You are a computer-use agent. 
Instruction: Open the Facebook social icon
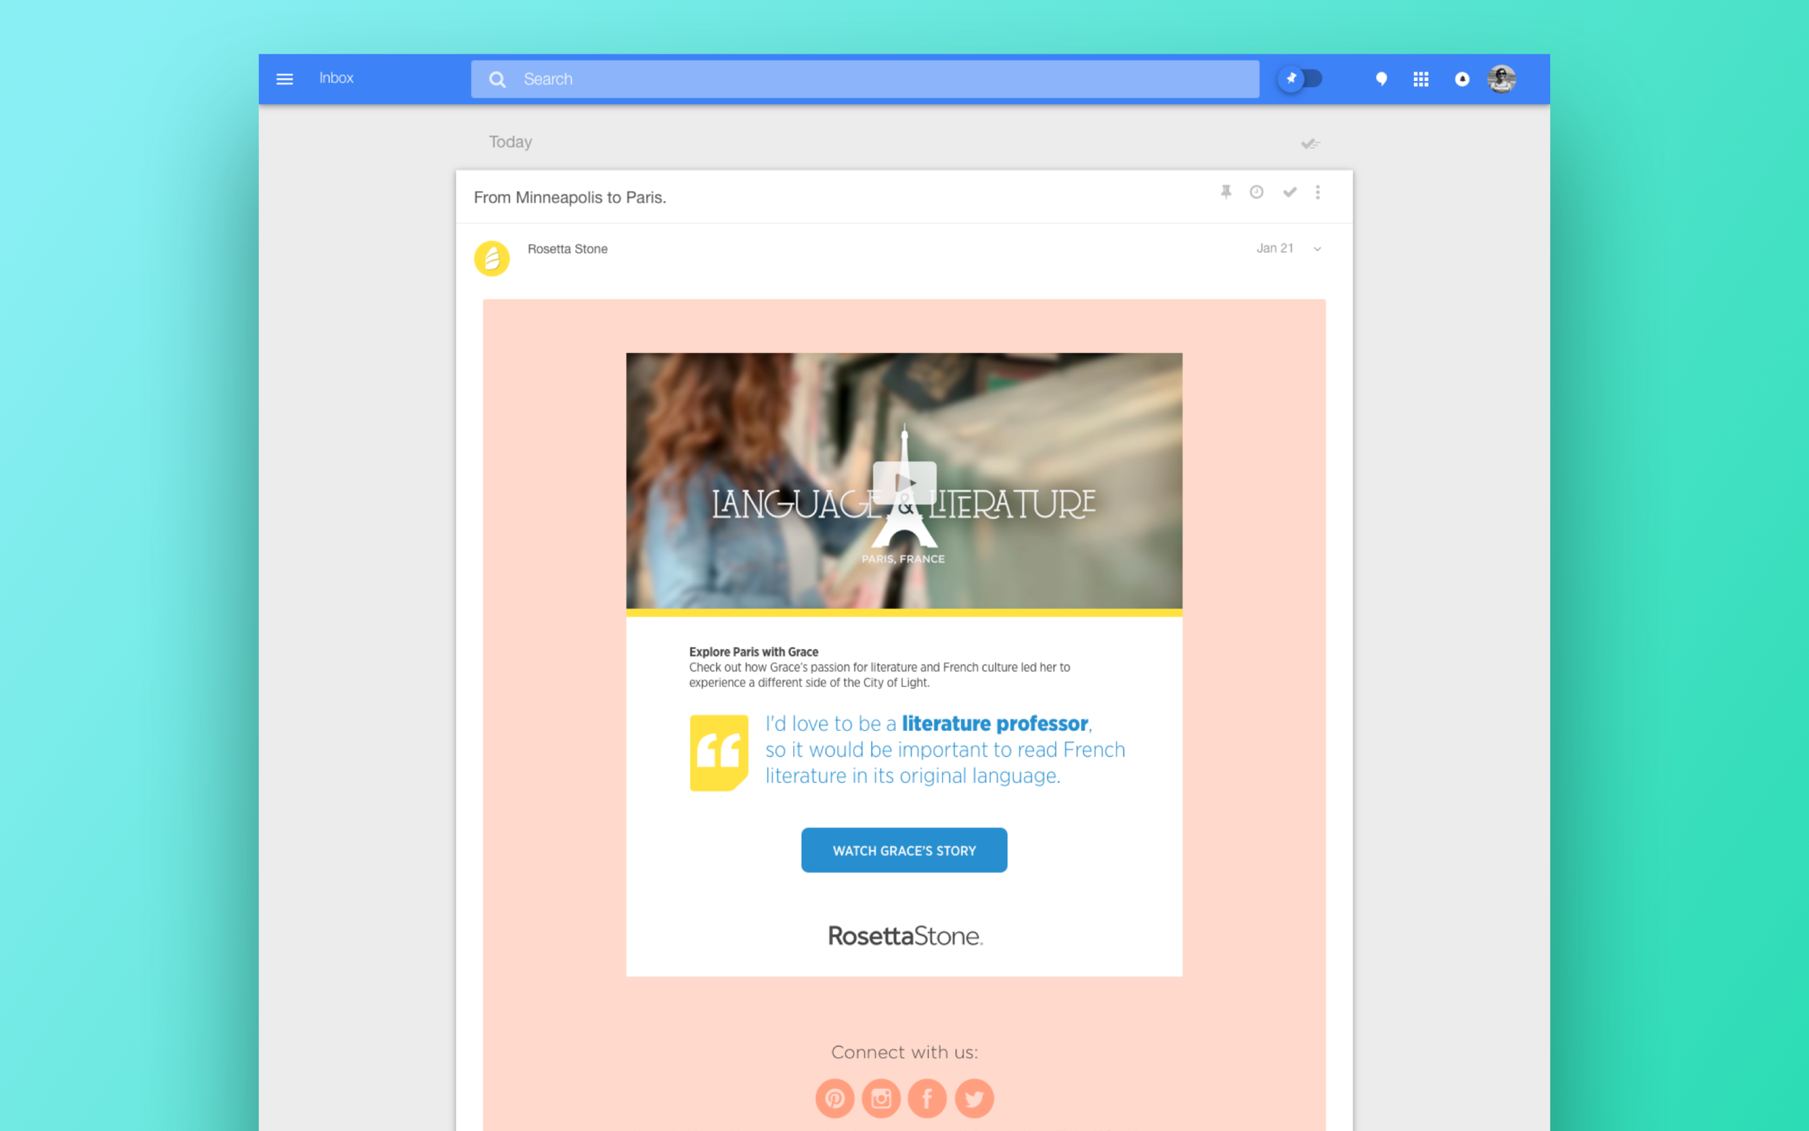[928, 1098]
